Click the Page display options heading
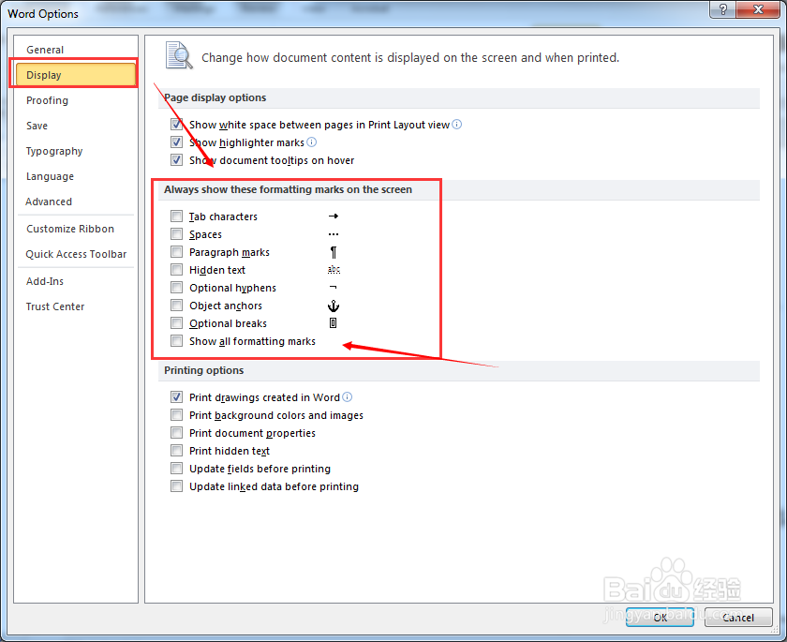This screenshot has width=787, height=642. tap(215, 97)
